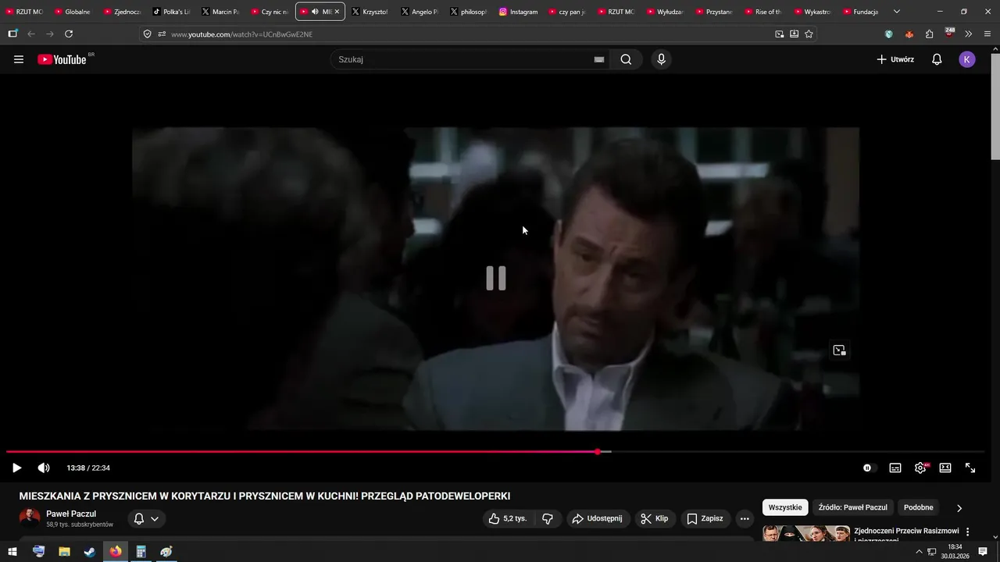Open the browser sidebar panel icon
Image resolution: width=1000 pixels, height=562 pixels.
click(x=12, y=34)
